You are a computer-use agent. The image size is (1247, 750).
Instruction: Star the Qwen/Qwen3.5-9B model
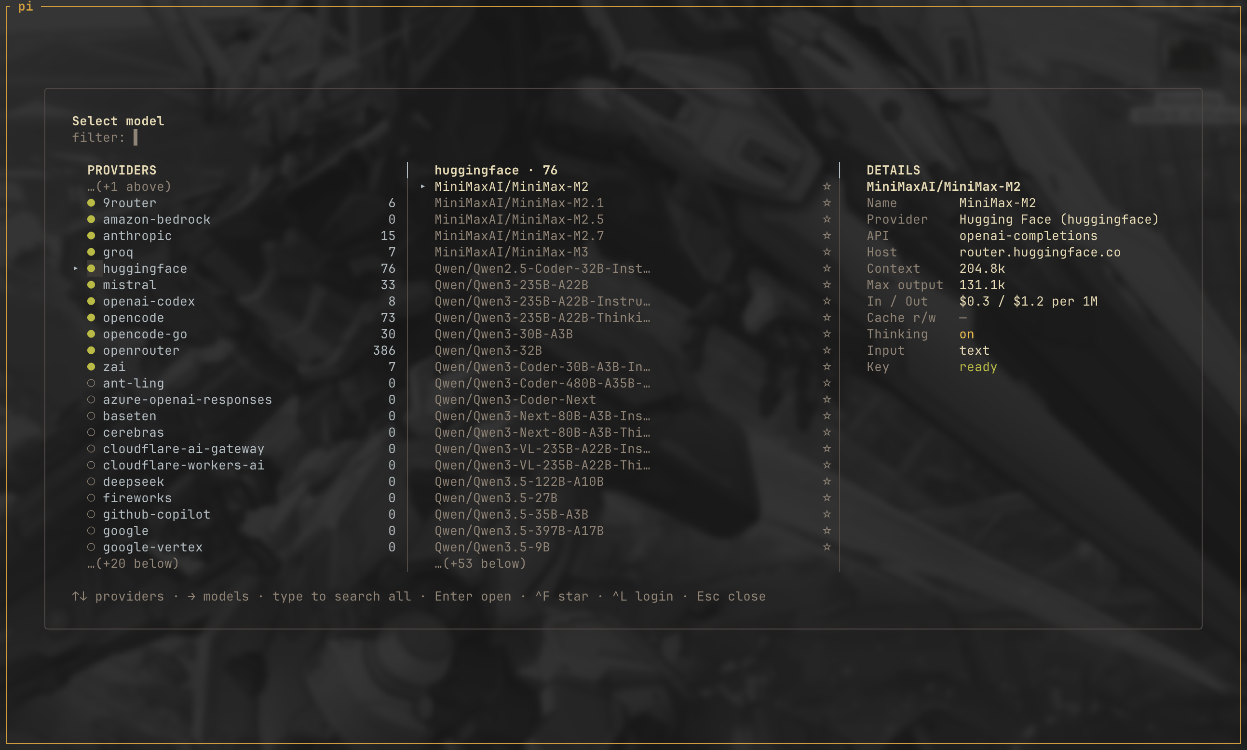[x=827, y=547]
